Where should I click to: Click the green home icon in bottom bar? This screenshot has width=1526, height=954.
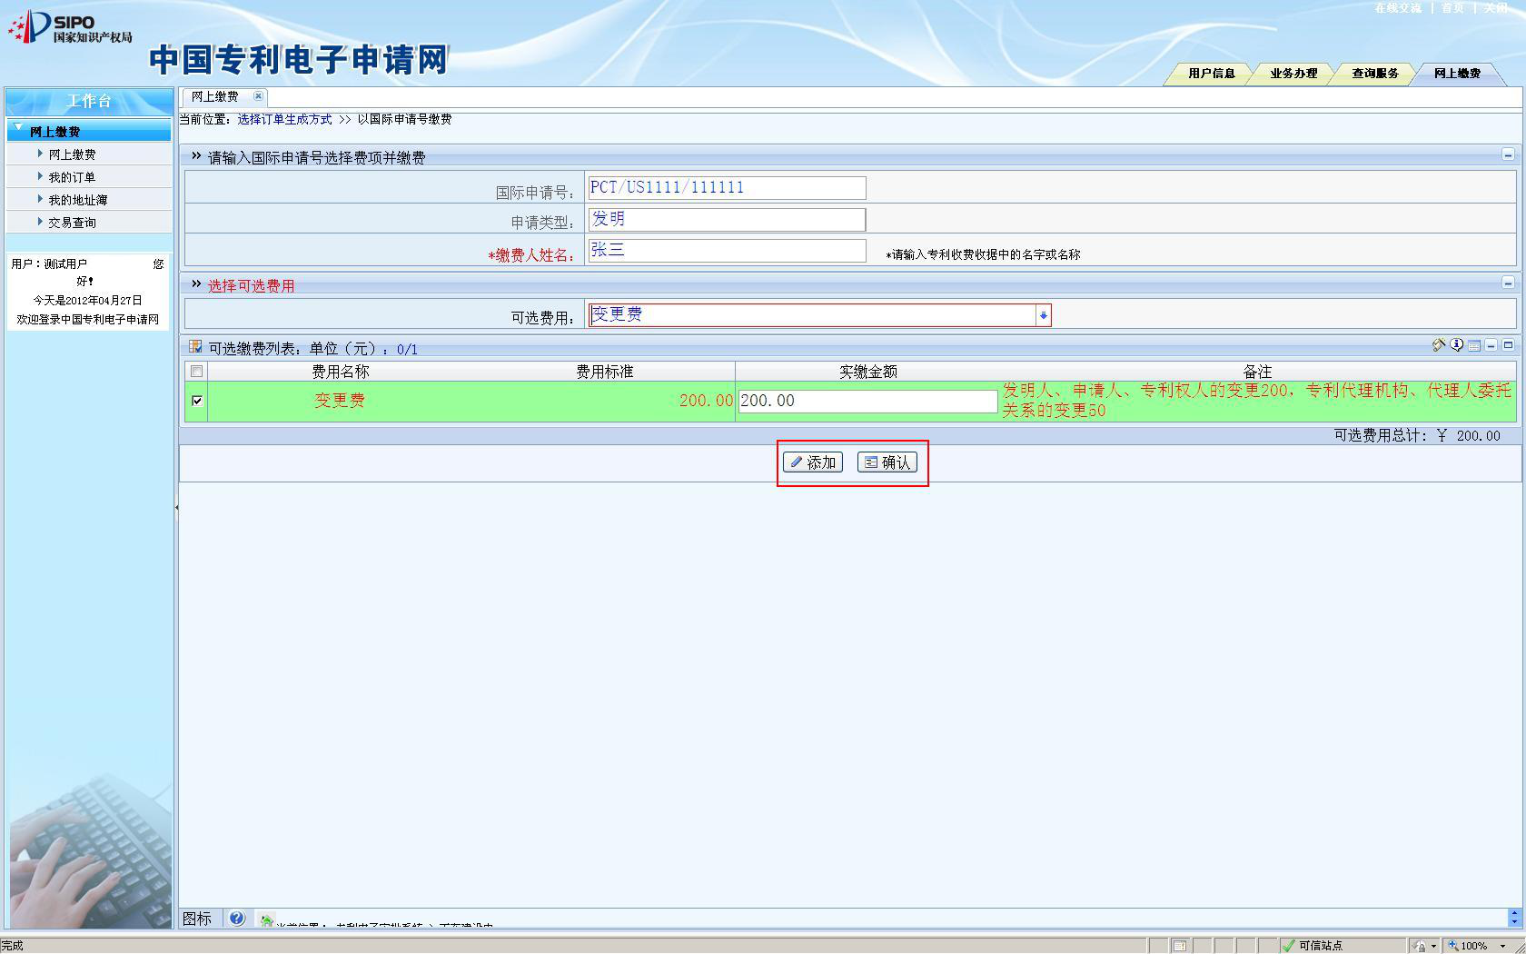tap(266, 921)
